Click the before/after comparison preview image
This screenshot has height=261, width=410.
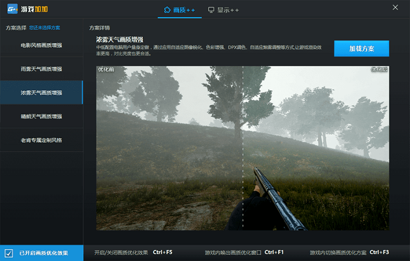click(x=242, y=148)
